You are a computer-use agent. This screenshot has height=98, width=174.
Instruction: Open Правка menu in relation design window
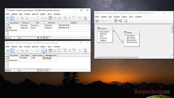point(104,17)
